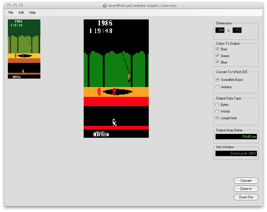
Task: Click the "Dimensions" group label
Action: [224, 23]
